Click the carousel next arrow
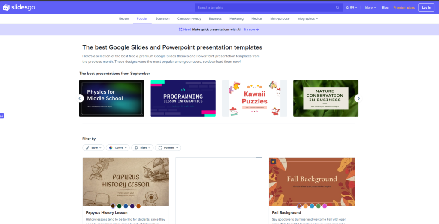439x224 pixels. 358,98
